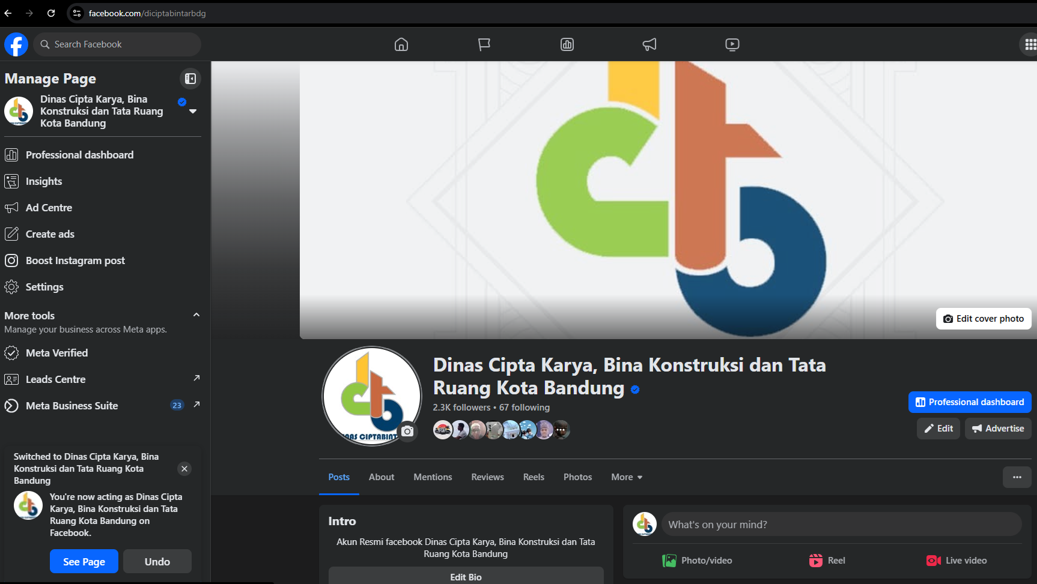Click the Edit page button
Screen dimensions: 1037x584
[x=938, y=429]
